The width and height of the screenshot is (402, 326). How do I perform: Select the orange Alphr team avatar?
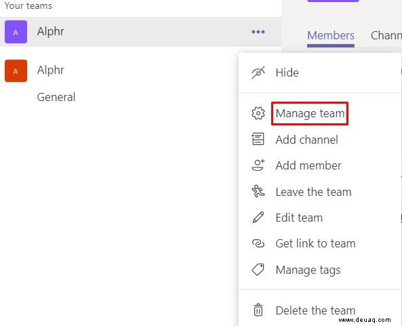(x=16, y=70)
